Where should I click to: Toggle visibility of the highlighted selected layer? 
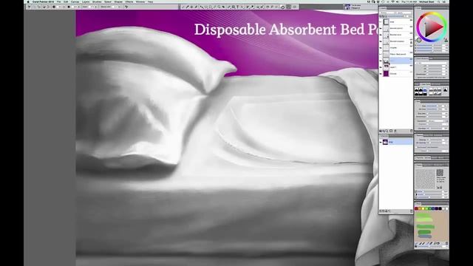381,61
